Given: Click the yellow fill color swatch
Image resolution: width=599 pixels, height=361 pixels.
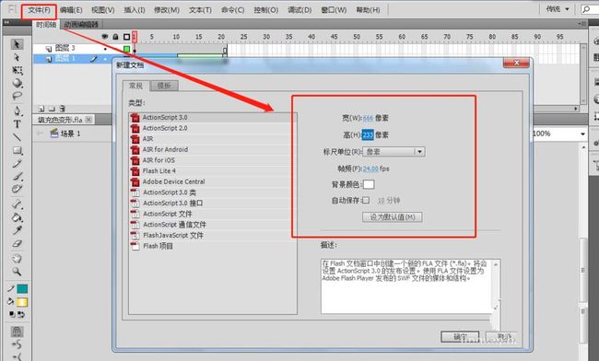Looking at the screenshot, I should click(x=22, y=302).
